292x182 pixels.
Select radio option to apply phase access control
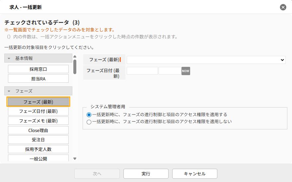89,114
